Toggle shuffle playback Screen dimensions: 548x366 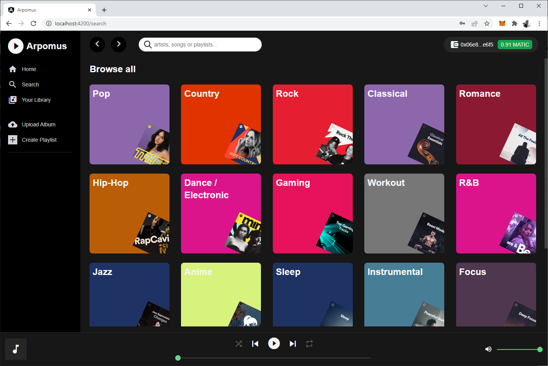[x=239, y=344]
